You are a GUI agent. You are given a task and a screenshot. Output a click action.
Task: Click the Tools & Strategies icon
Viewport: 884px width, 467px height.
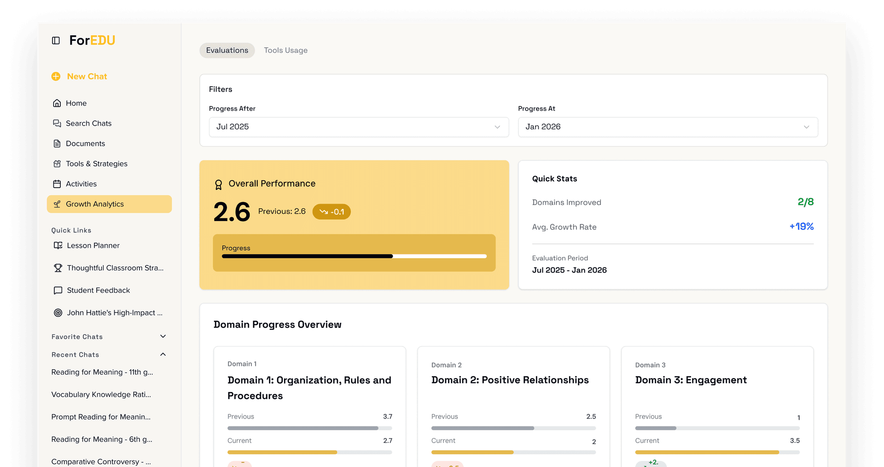(57, 164)
